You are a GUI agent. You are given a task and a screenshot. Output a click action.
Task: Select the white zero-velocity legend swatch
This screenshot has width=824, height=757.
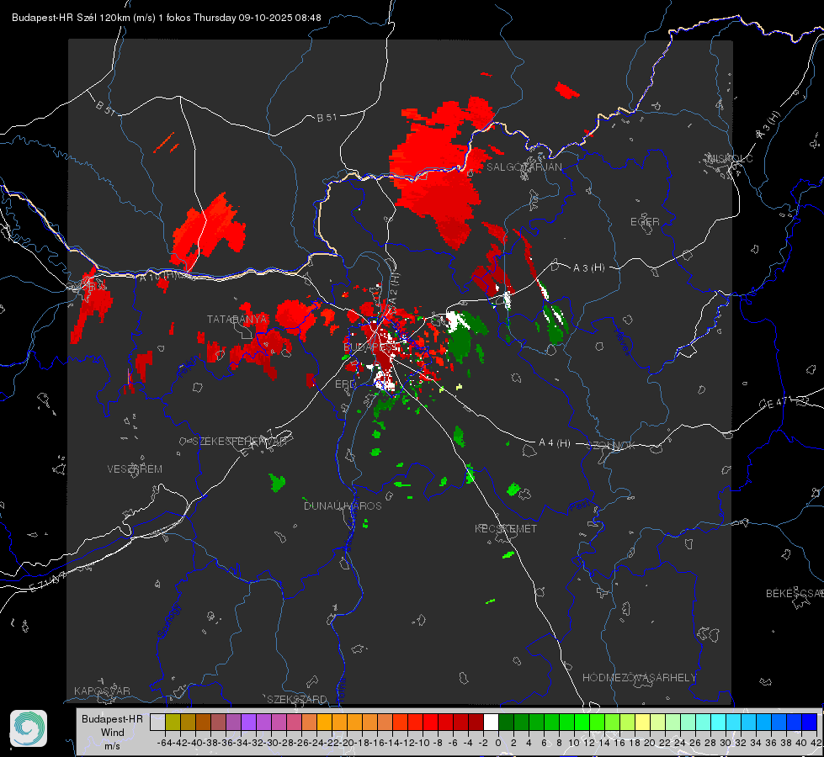pyautogui.click(x=491, y=722)
